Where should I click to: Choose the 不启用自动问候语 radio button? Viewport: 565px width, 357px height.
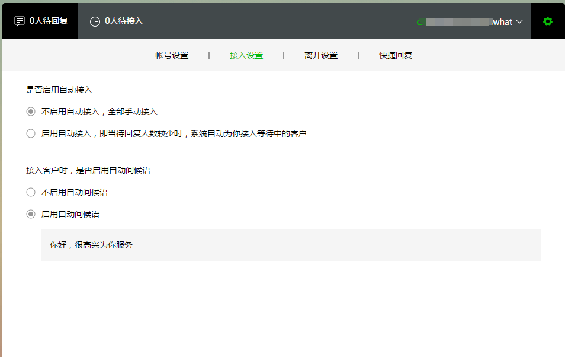(x=31, y=192)
